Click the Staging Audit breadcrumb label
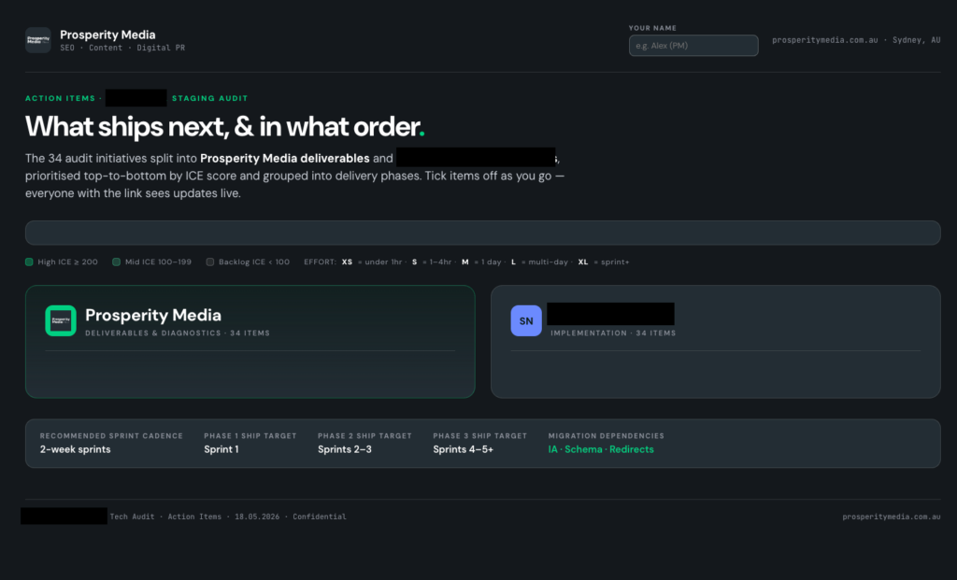 tap(210, 98)
